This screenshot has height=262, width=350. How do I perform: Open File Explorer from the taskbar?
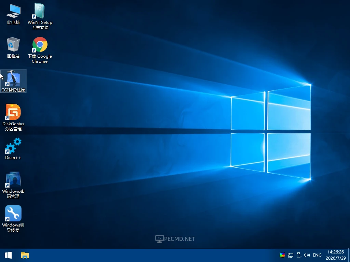pyautogui.click(x=25, y=255)
